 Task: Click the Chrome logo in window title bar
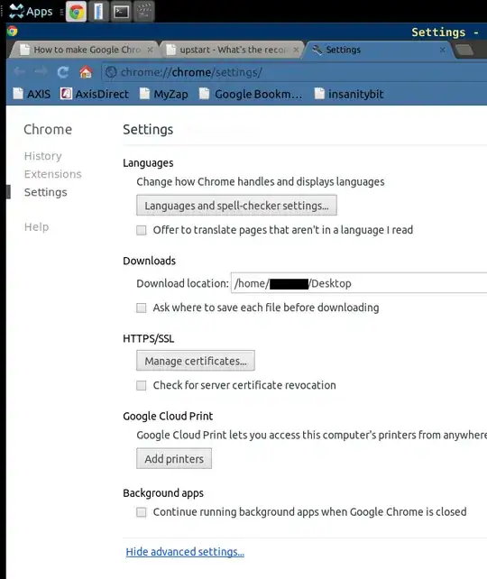tap(13, 32)
